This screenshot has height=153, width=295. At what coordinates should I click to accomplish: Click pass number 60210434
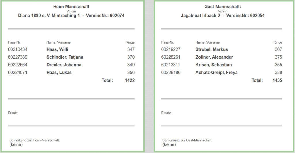(x=18, y=49)
